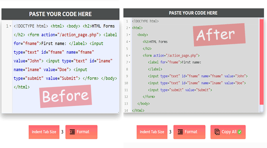Click <!DOCTYPE html> in Before editor
Image resolution: width=267 pixels, height=148 pixels.
tap(31, 26)
